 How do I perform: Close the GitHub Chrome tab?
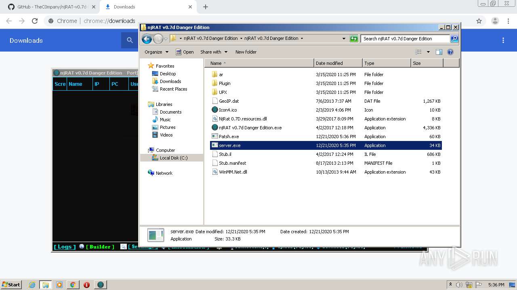tap(93, 7)
